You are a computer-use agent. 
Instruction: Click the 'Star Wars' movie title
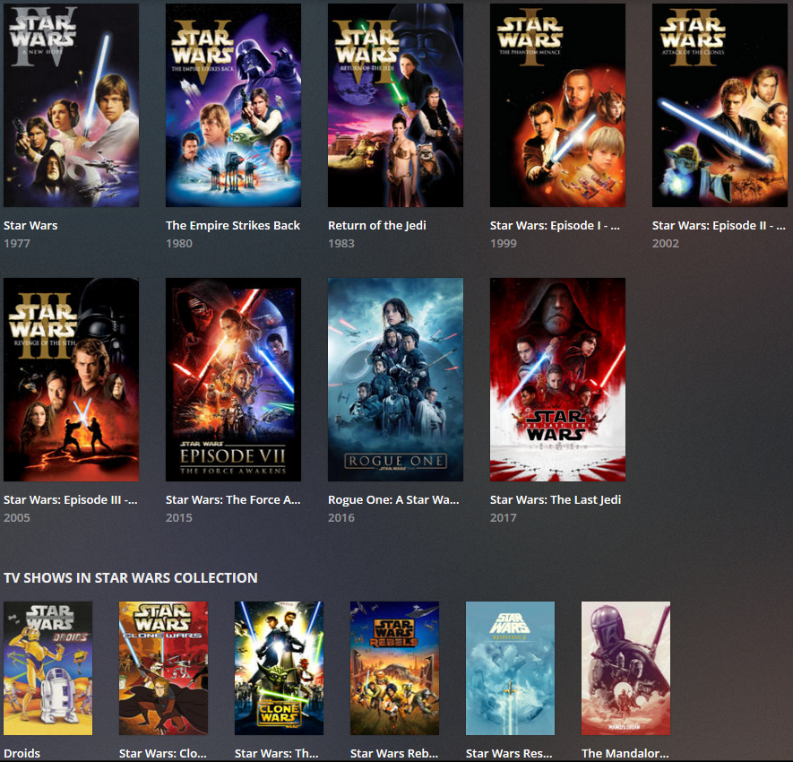point(30,226)
